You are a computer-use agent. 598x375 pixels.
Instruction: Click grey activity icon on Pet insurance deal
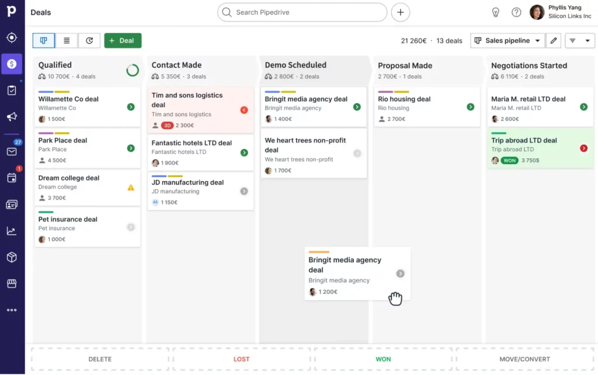click(x=131, y=227)
